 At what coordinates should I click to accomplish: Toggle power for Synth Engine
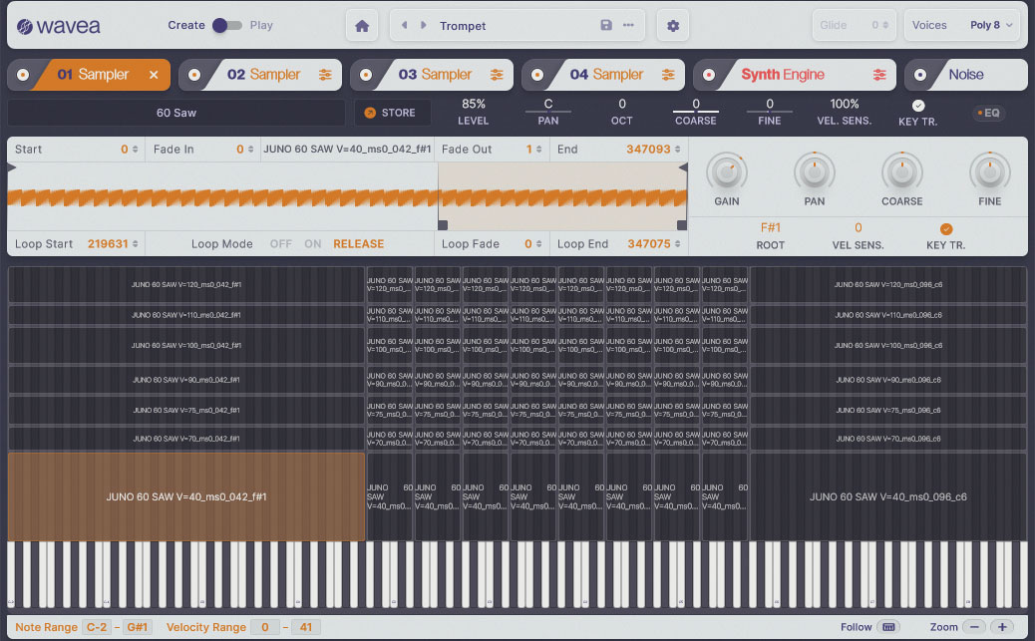coord(709,75)
